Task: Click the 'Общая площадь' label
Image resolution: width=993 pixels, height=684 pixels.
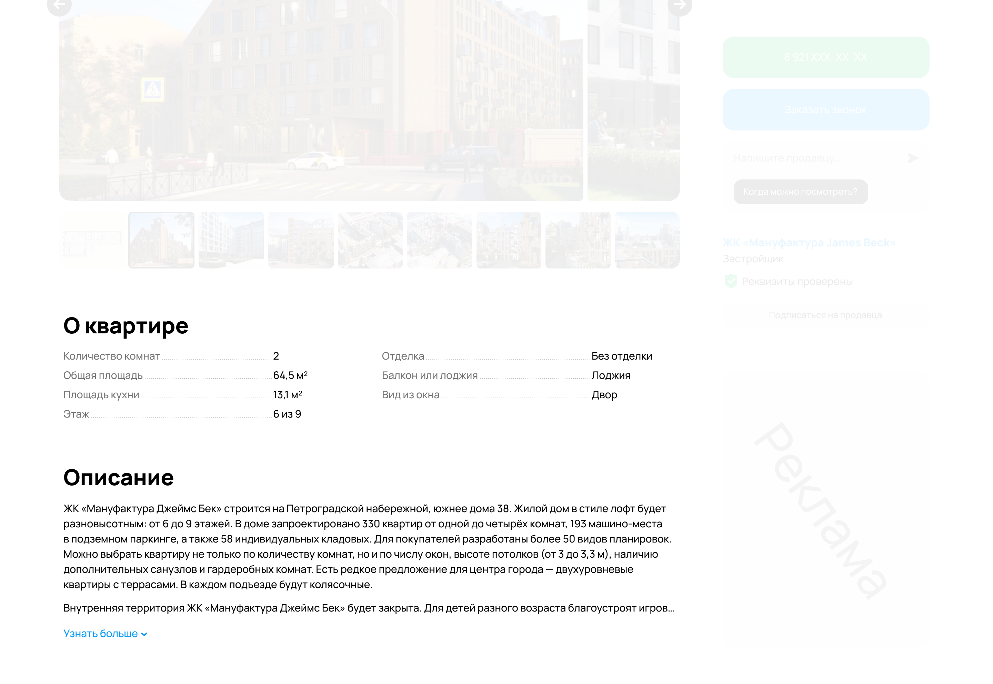Action: pyautogui.click(x=103, y=375)
